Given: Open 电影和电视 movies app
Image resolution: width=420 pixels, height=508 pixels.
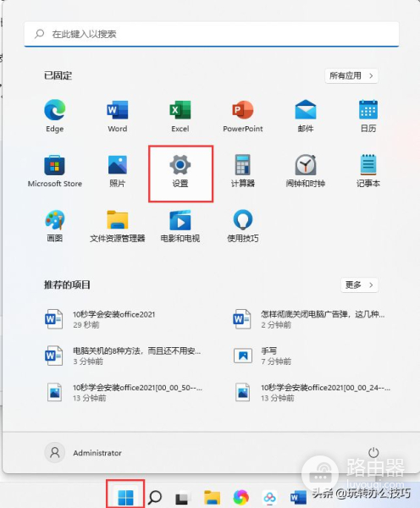Looking at the screenshot, I should click(180, 226).
